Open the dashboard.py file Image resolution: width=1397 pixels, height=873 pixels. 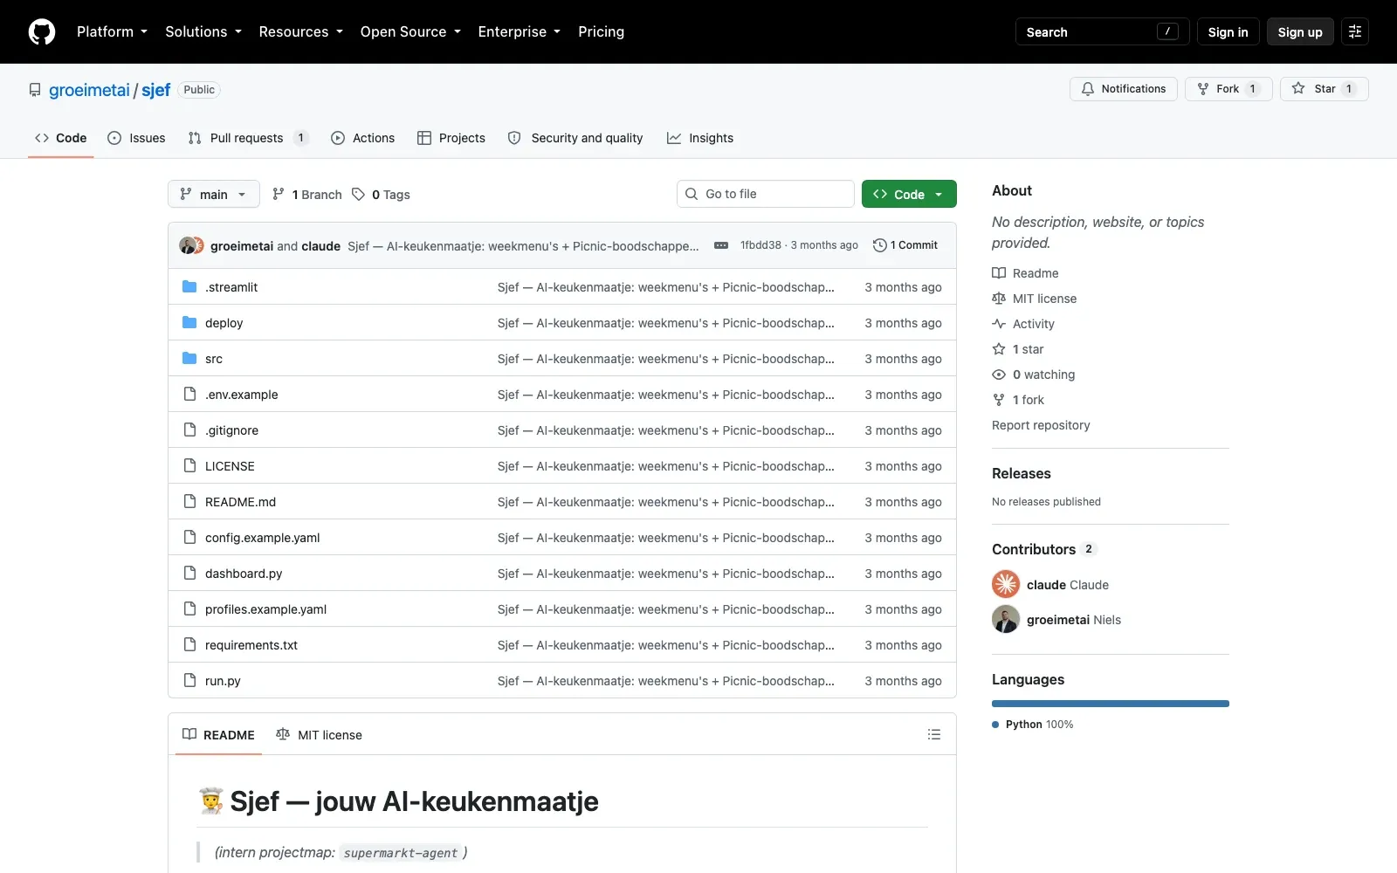(244, 574)
